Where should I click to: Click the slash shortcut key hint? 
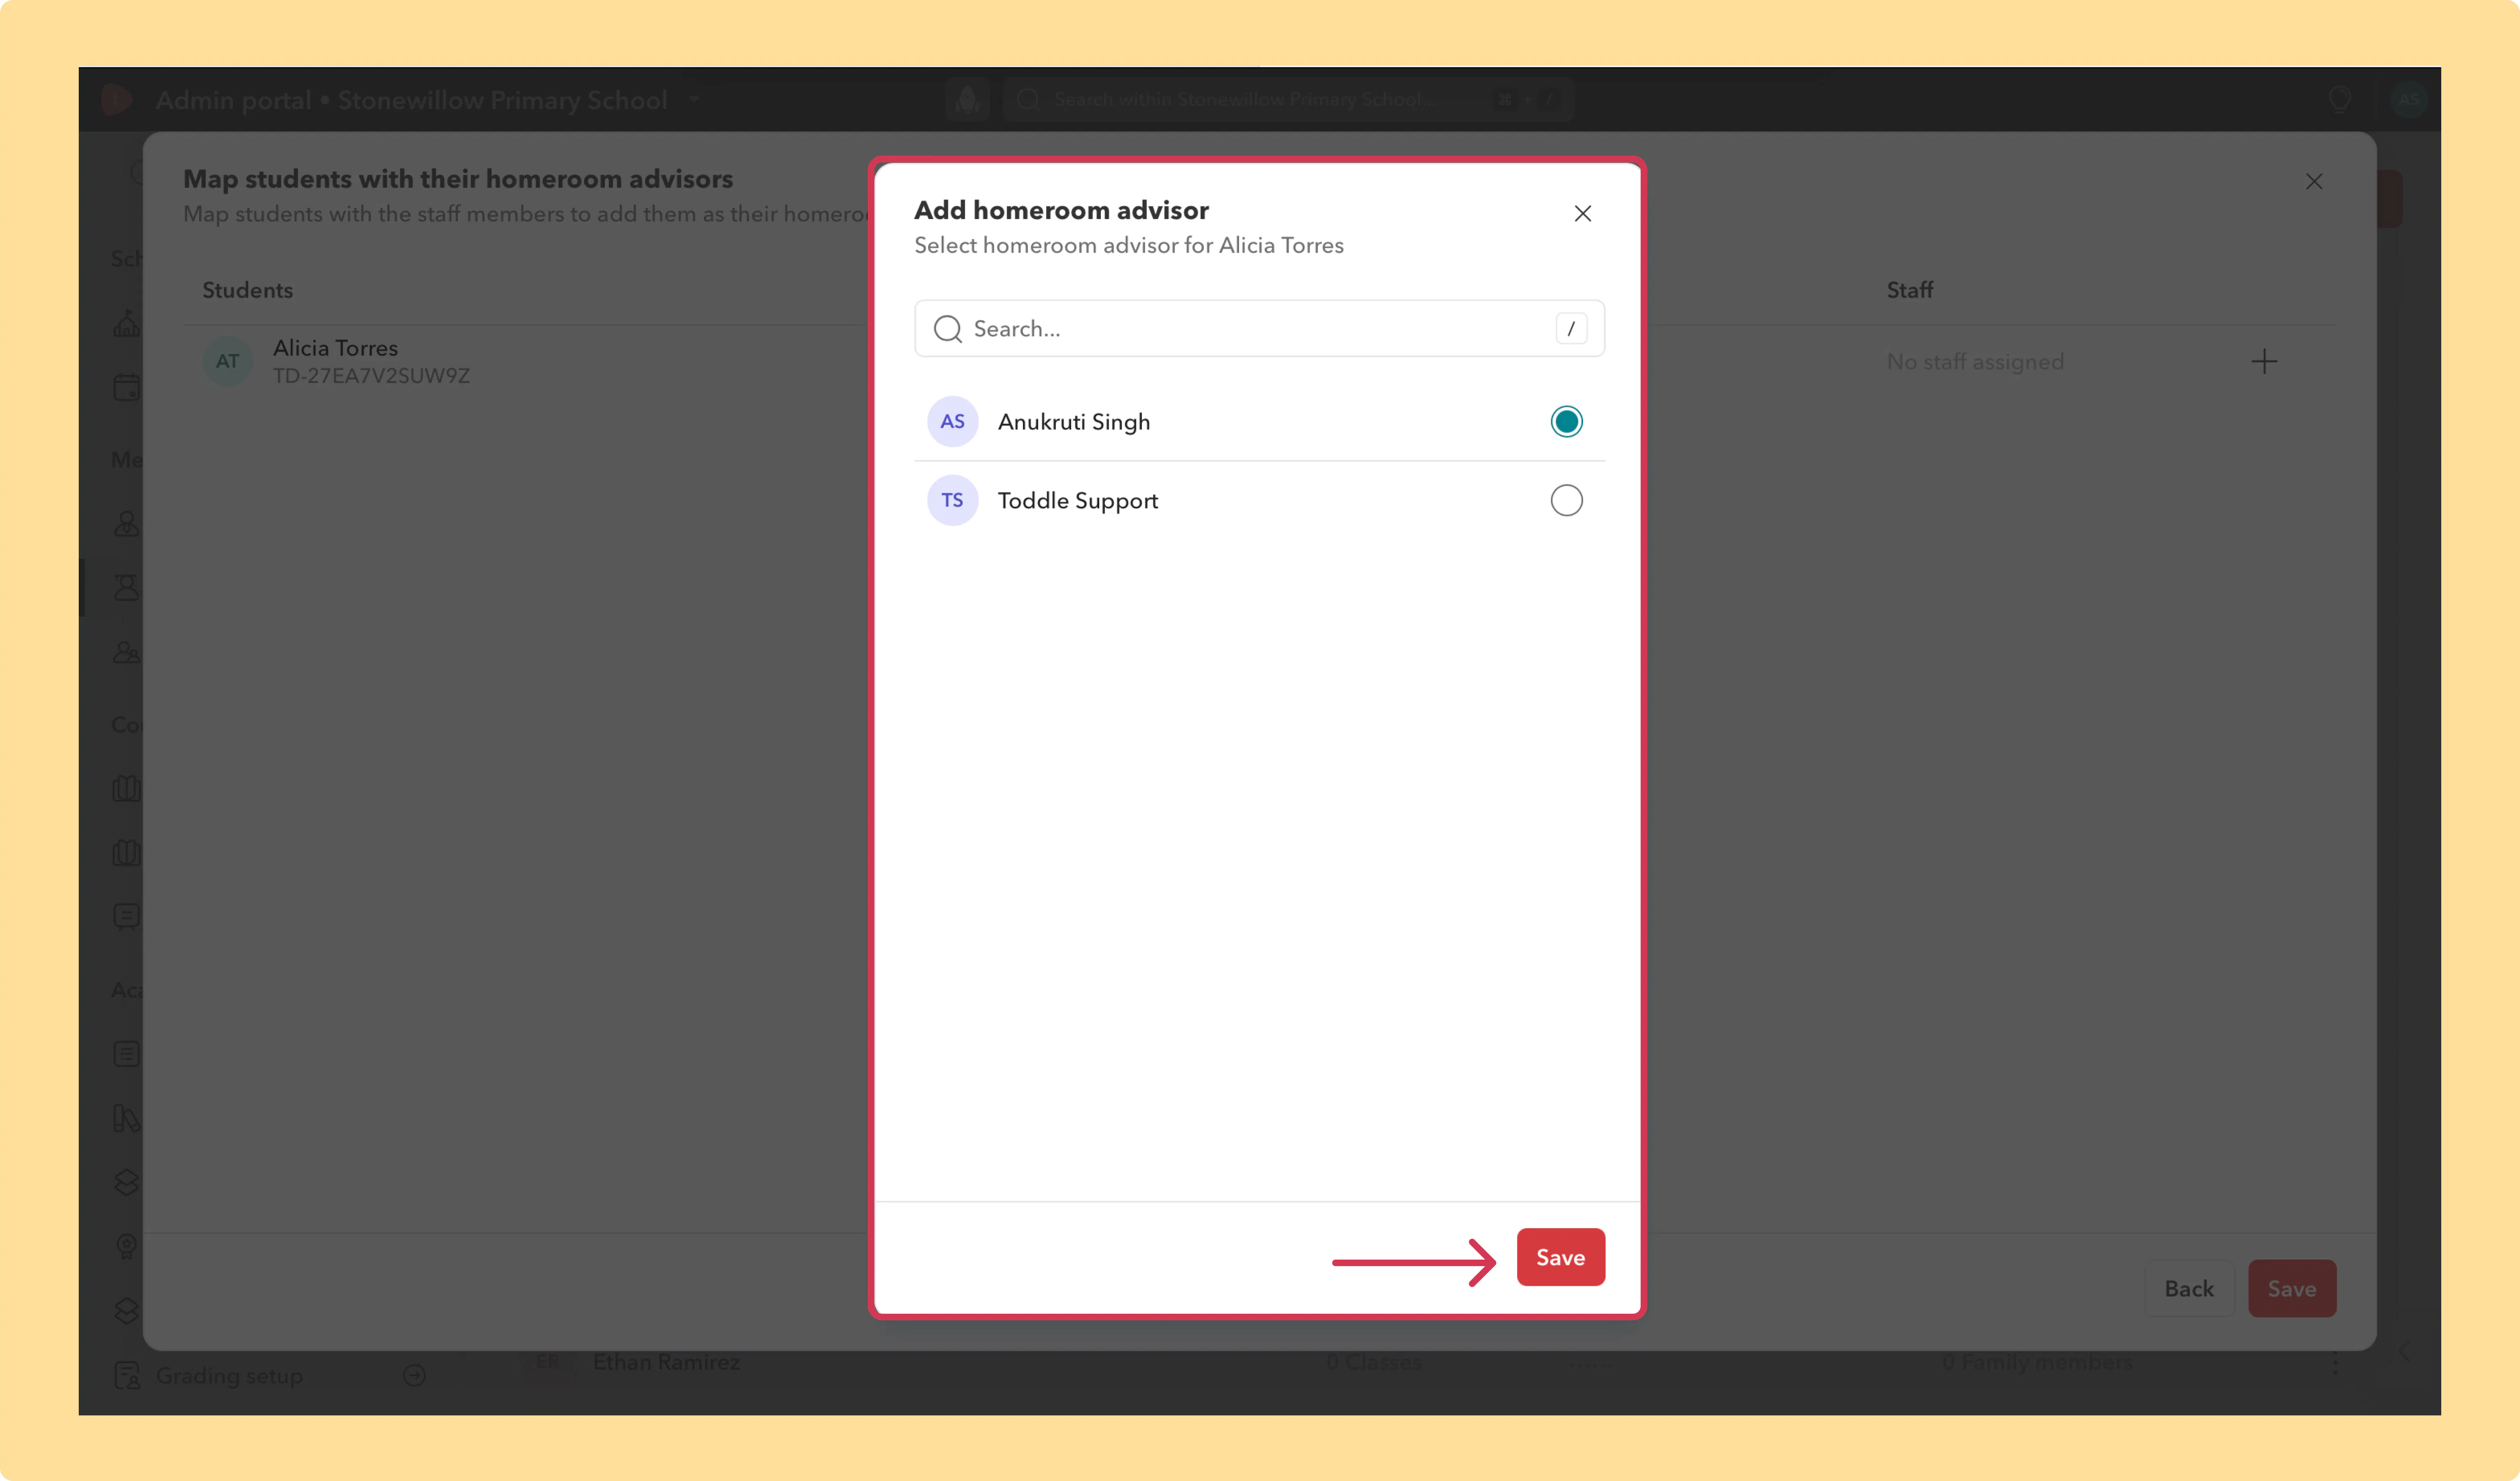click(x=1571, y=328)
